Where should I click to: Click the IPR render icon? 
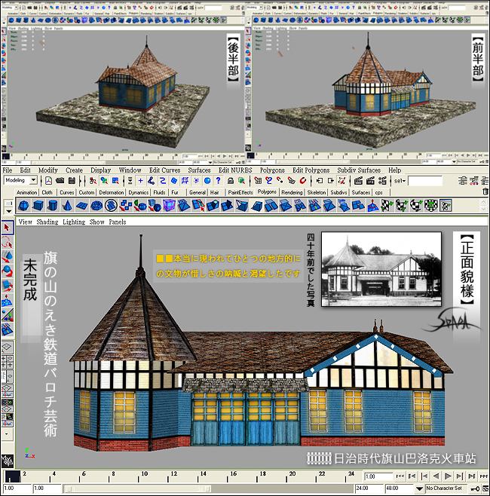pos(370,181)
